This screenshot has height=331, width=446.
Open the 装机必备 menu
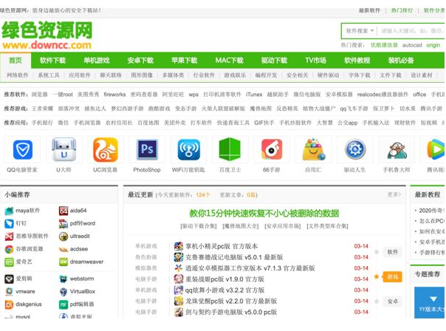pyautogui.click(x=401, y=61)
